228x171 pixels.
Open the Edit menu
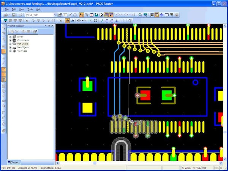pyautogui.click(x=14, y=9)
